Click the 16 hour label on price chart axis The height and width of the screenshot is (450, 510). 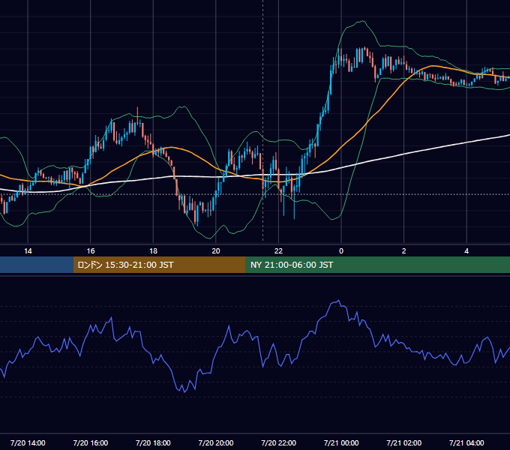click(x=91, y=251)
